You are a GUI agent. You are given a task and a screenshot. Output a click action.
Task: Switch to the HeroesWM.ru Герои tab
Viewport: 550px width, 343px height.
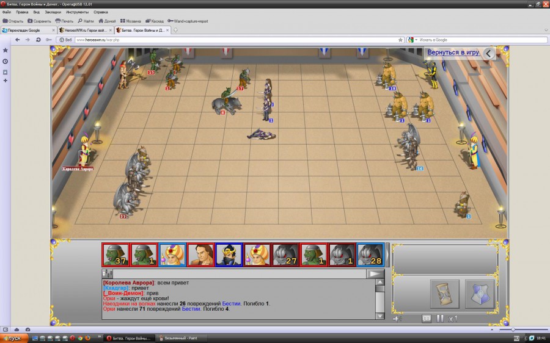click(85, 30)
